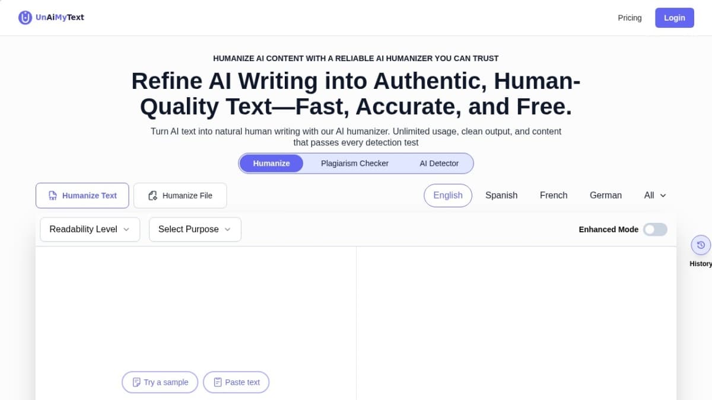Open the History panel via clock icon
The height and width of the screenshot is (400, 712).
pyautogui.click(x=701, y=244)
